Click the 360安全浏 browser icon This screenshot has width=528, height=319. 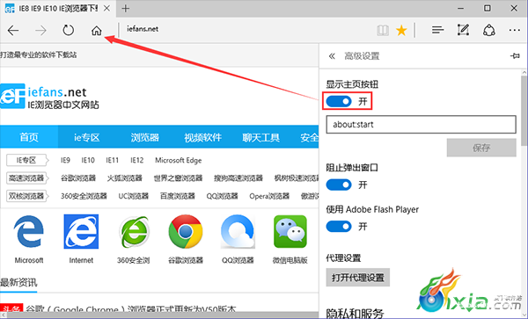click(x=134, y=232)
